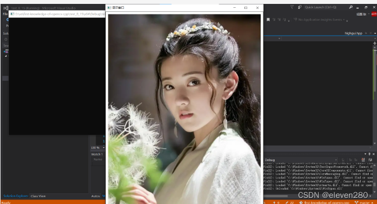377x204 pixels.
Task: Close the highgui.hpp tab
Action: pyautogui.click(x=370, y=33)
